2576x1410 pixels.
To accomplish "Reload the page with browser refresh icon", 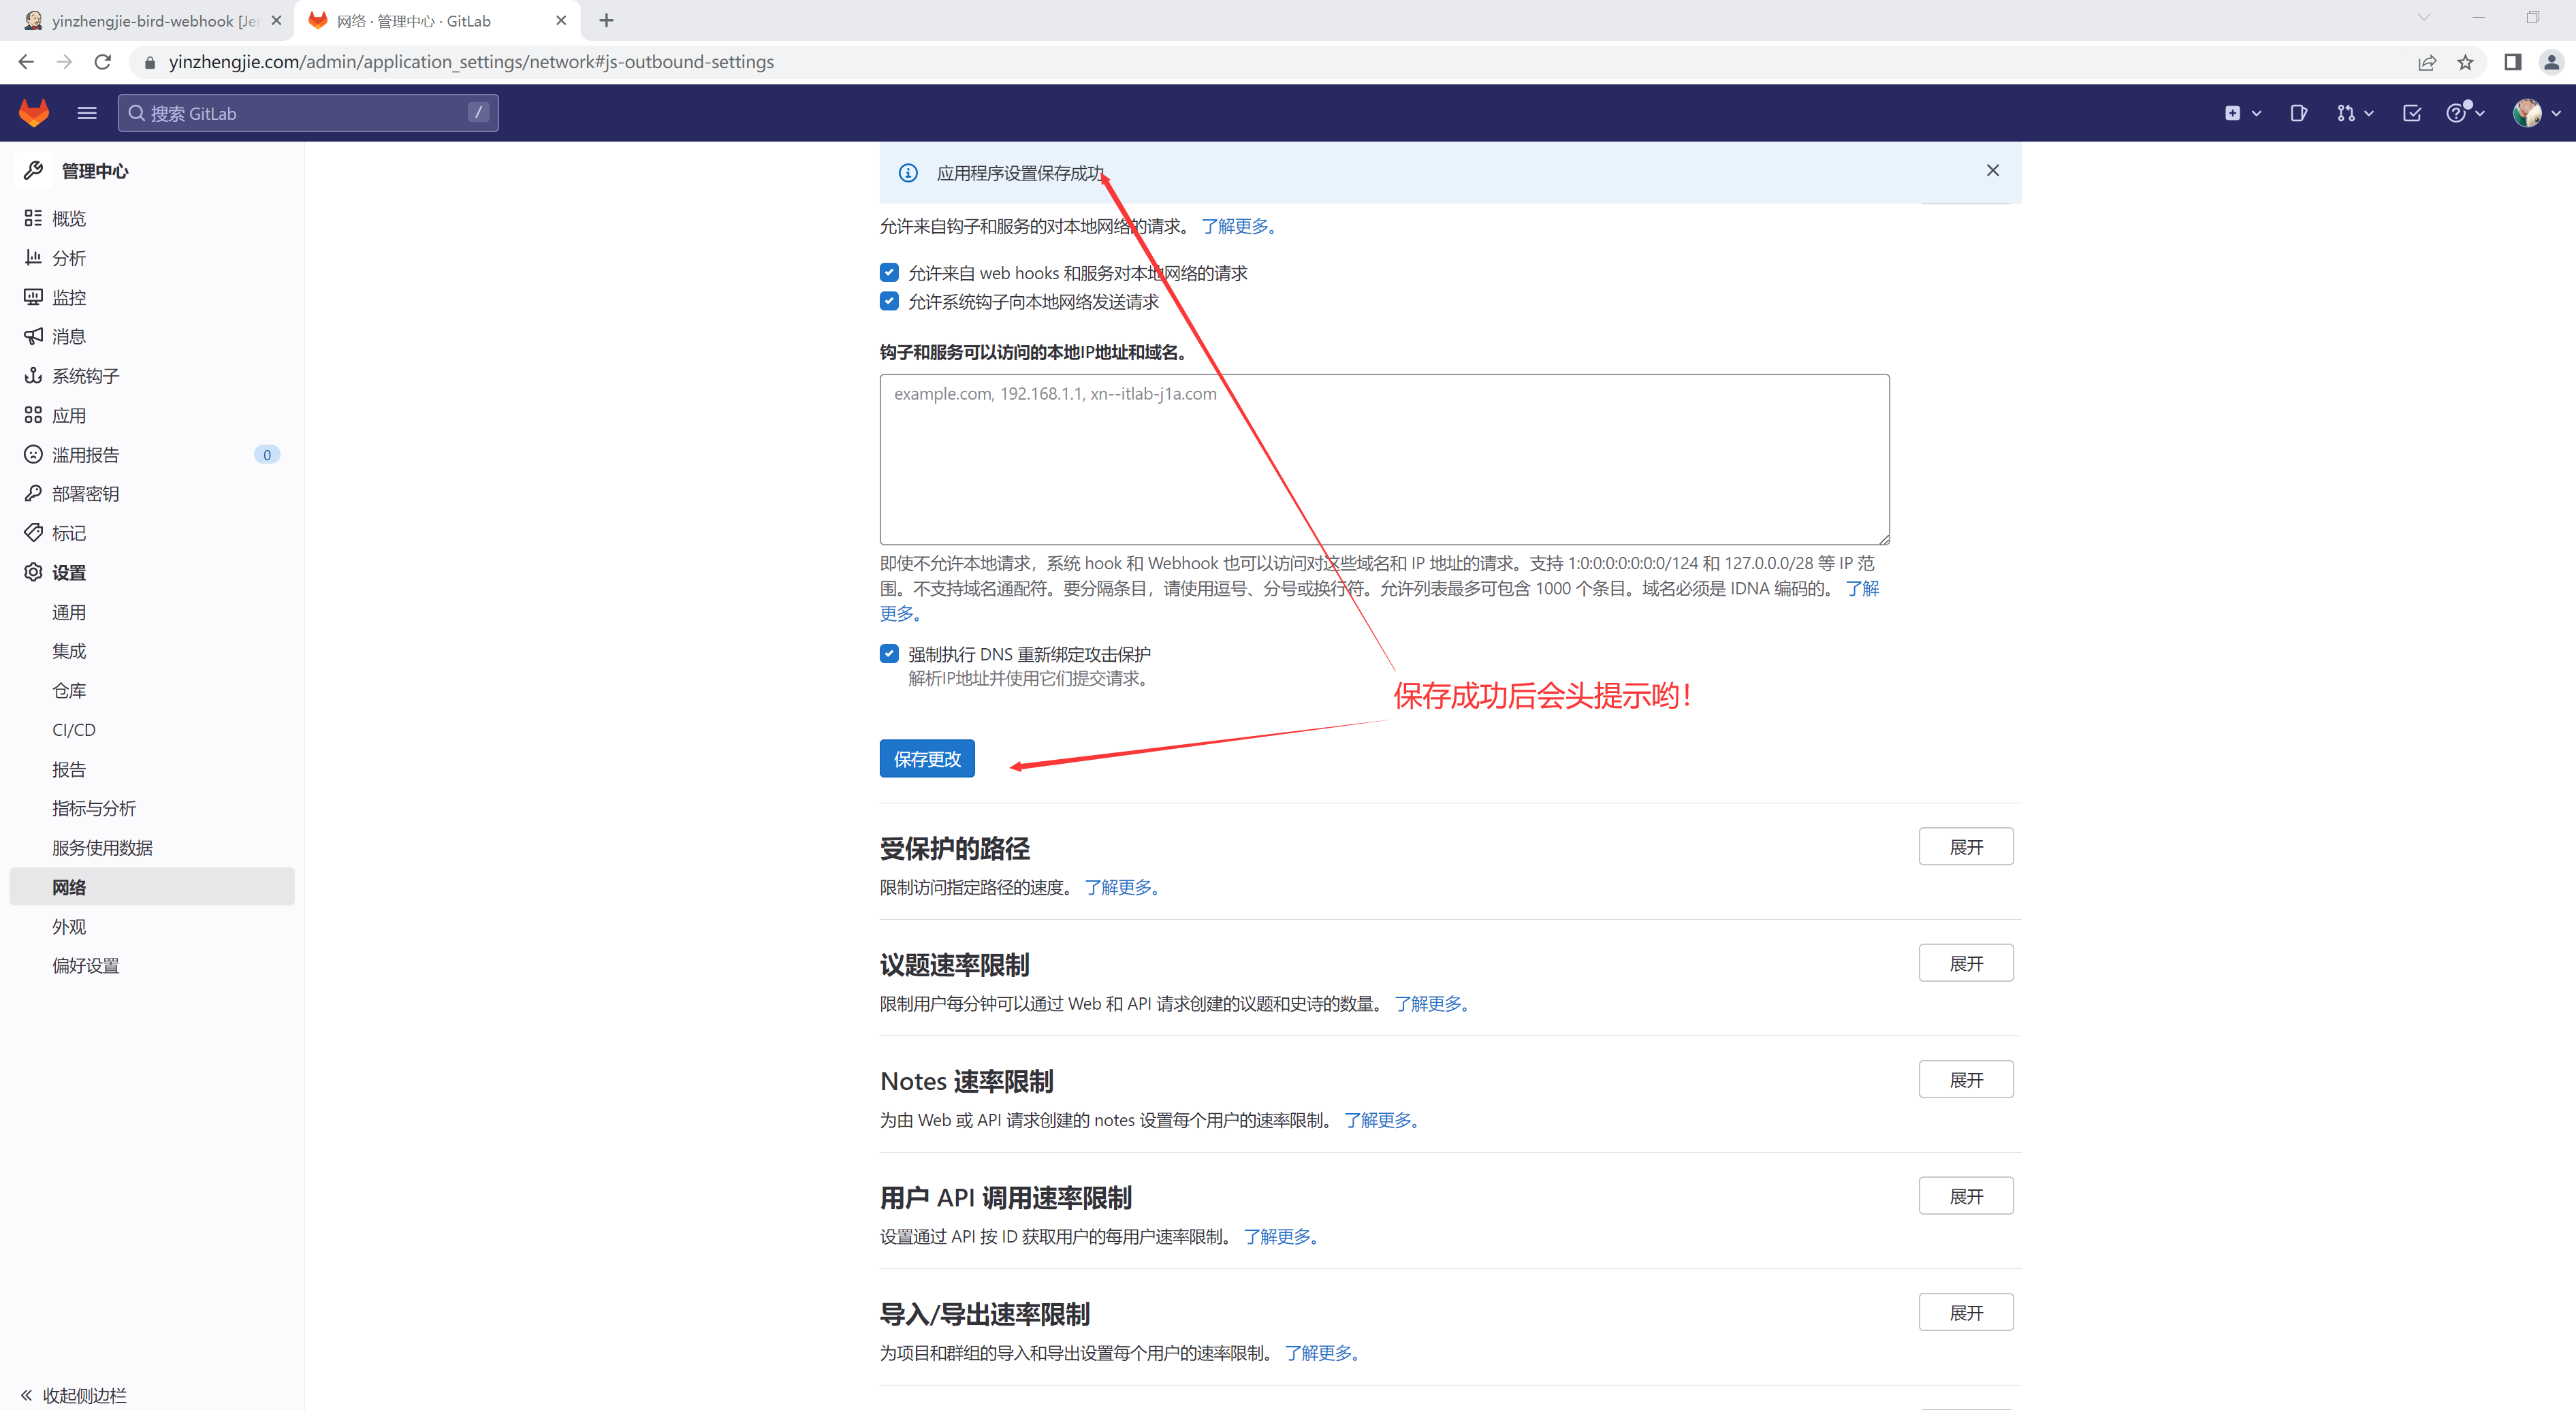I will 102,62.
